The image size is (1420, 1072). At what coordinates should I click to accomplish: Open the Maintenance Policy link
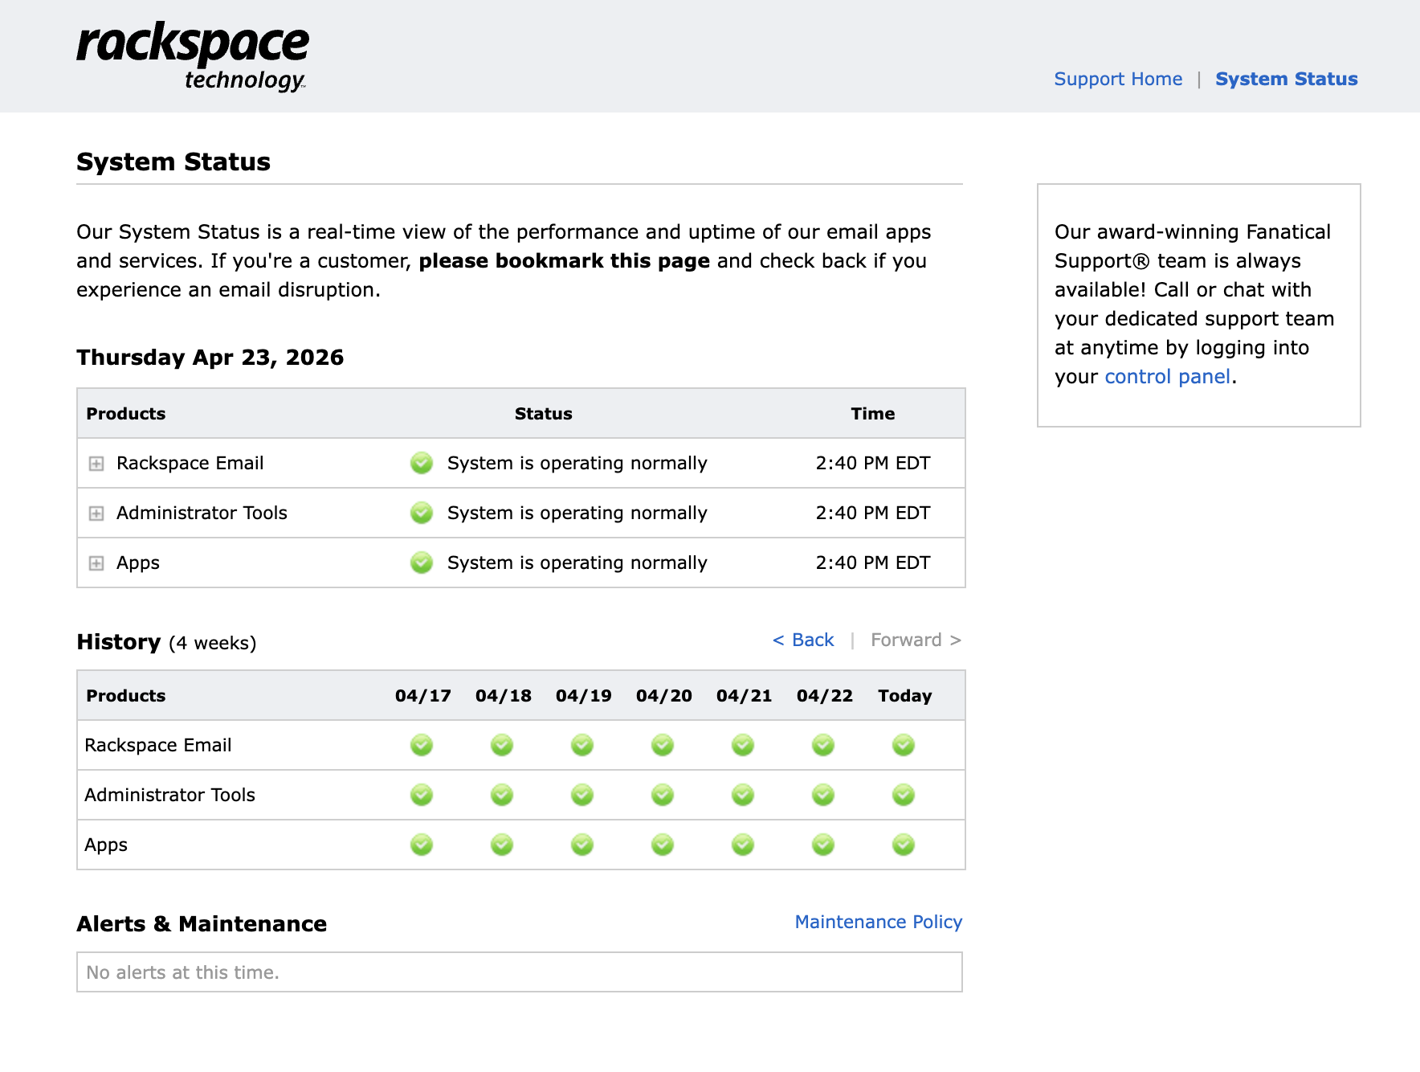tap(878, 922)
